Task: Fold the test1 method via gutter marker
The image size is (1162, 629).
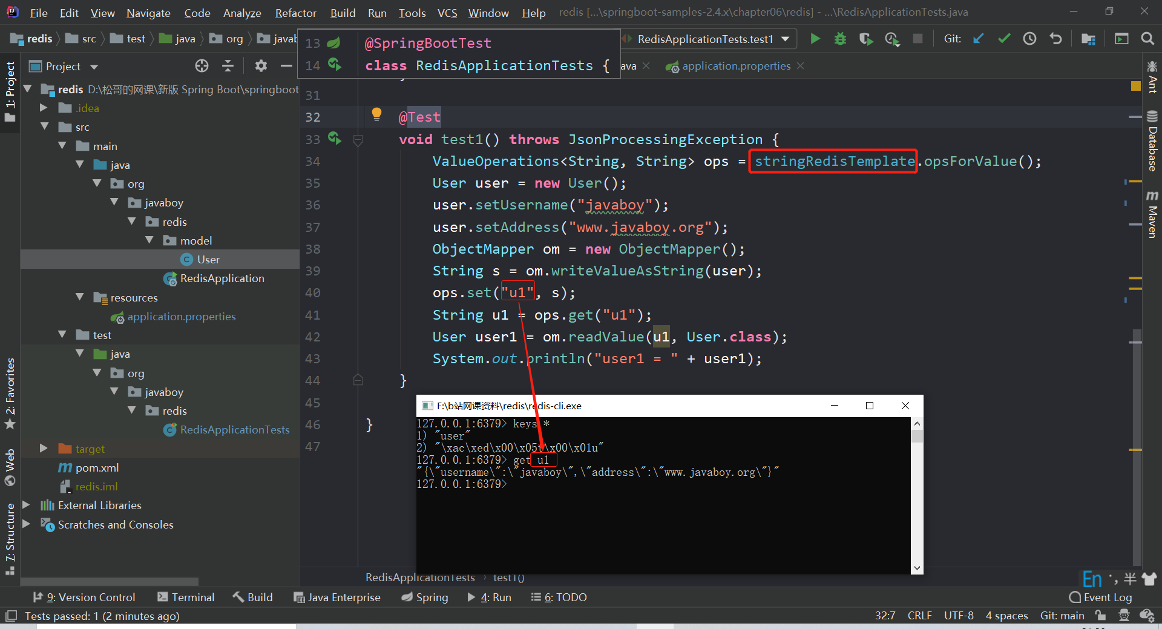Action: [x=358, y=140]
